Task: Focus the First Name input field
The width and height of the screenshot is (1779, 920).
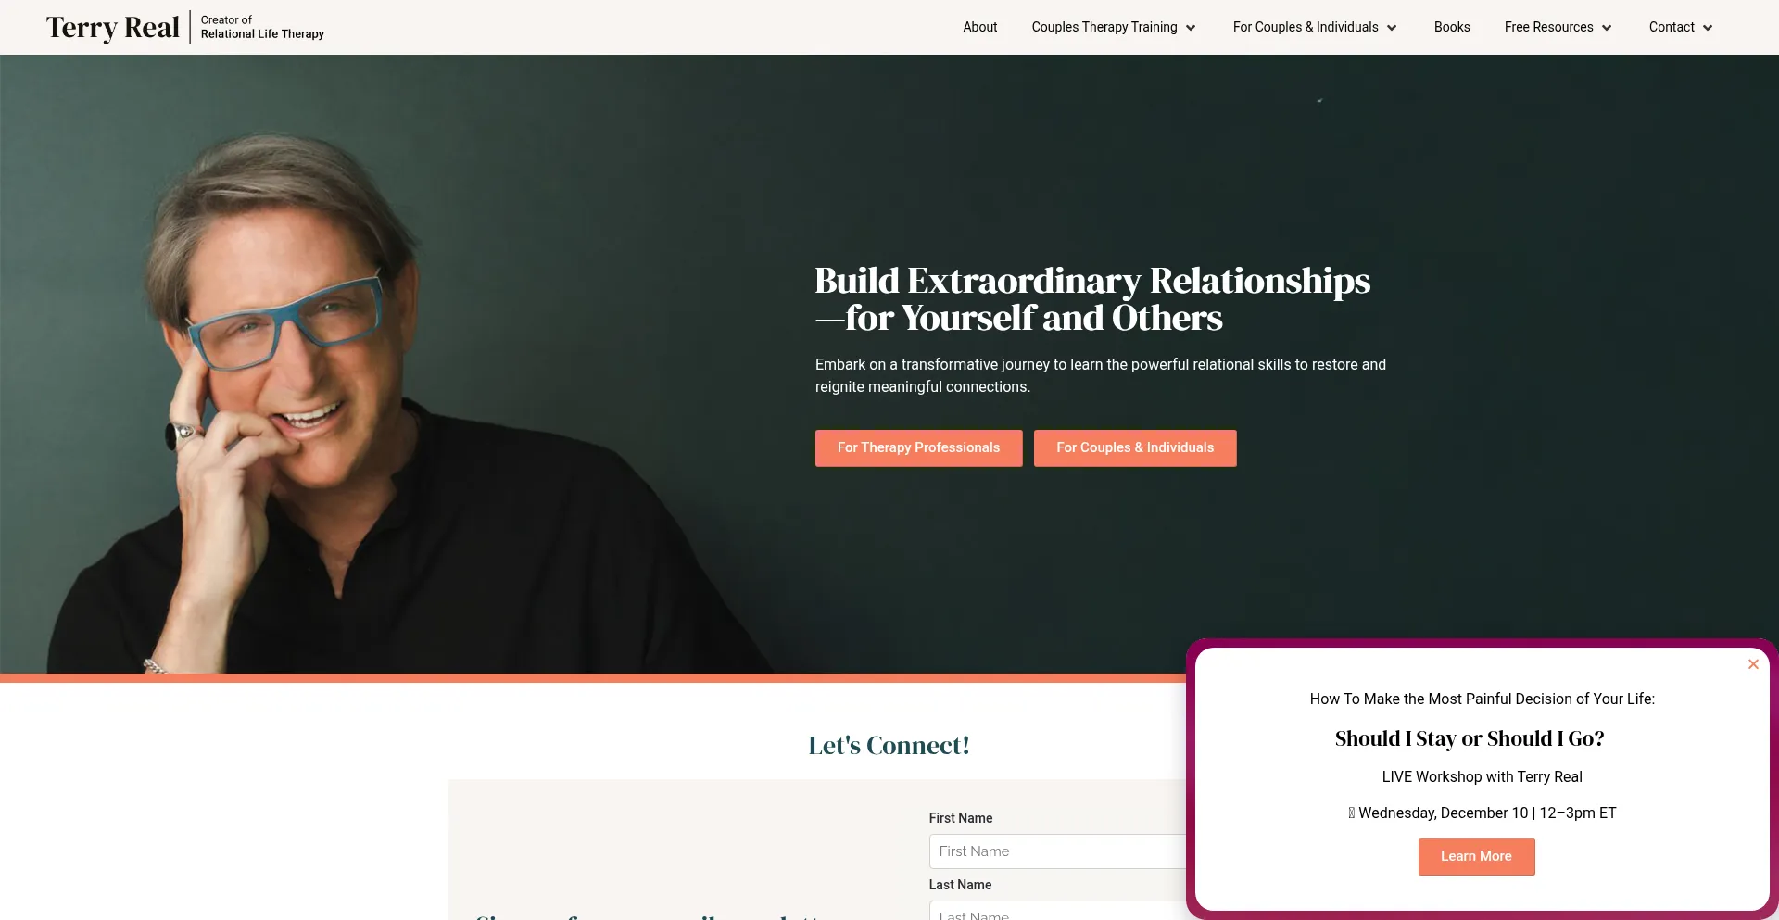Action: [x=1057, y=851]
